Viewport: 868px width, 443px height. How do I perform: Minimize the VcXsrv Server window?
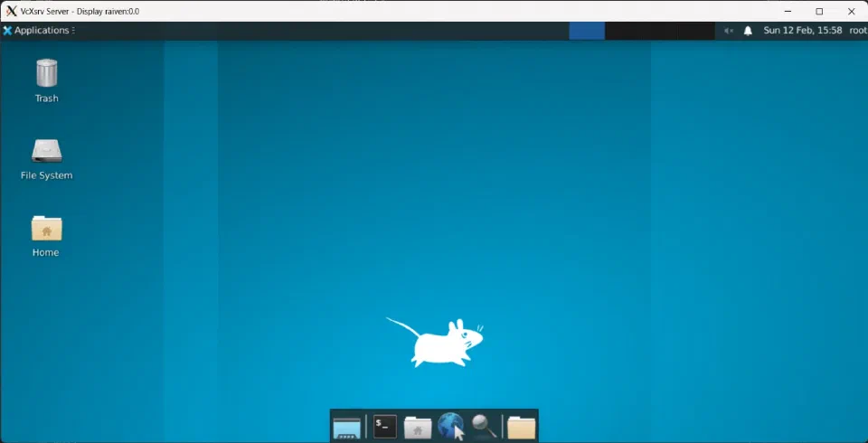(788, 11)
